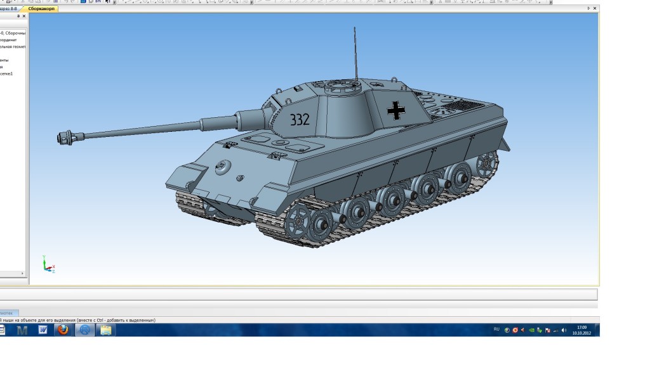Open the 'лиотек' tab at the bottom

(x=8, y=313)
